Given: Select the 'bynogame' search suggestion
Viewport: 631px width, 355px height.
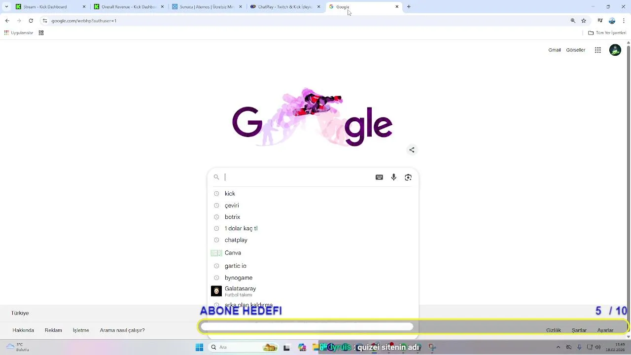Looking at the screenshot, I should pyautogui.click(x=313, y=278).
